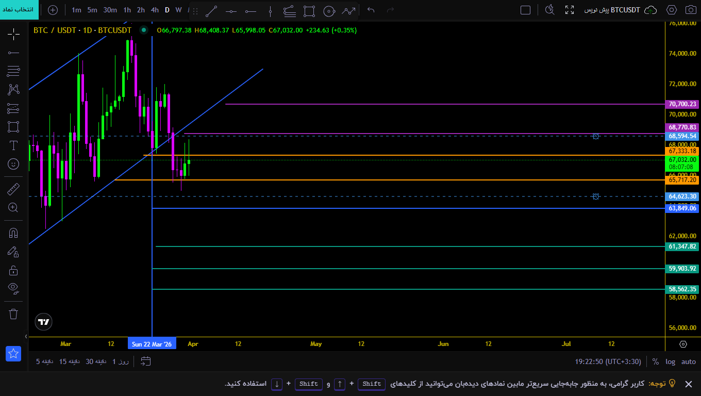
Task: Click the green market status dot
Action: pos(144,30)
